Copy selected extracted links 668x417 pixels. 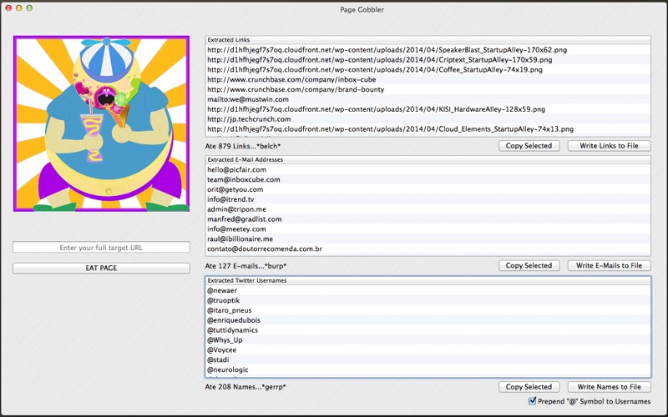529,145
